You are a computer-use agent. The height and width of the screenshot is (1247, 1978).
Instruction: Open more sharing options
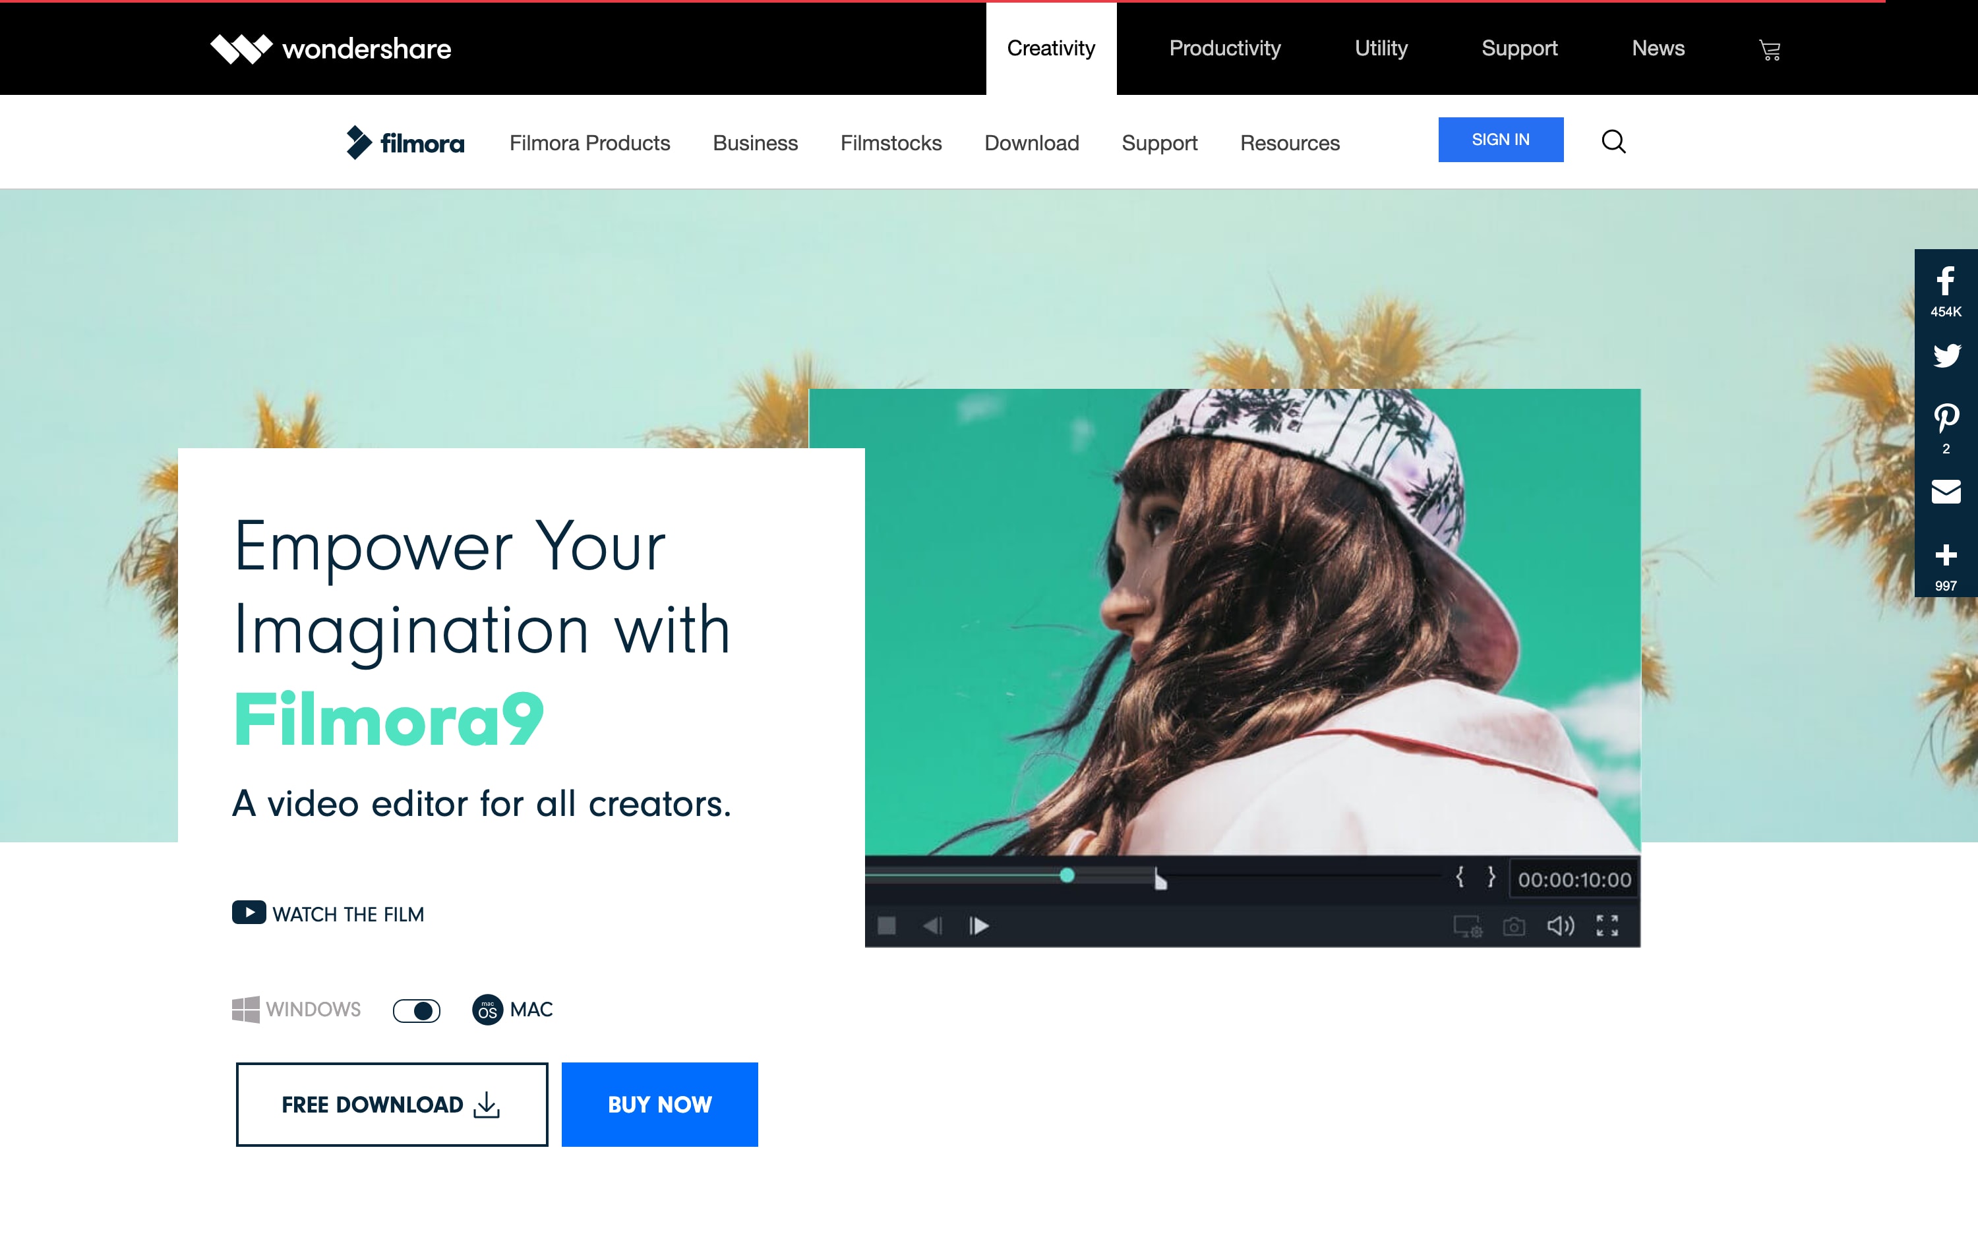click(x=1945, y=555)
